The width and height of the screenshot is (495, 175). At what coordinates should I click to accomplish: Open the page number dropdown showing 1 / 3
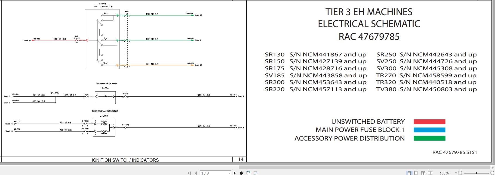tap(229, 173)
